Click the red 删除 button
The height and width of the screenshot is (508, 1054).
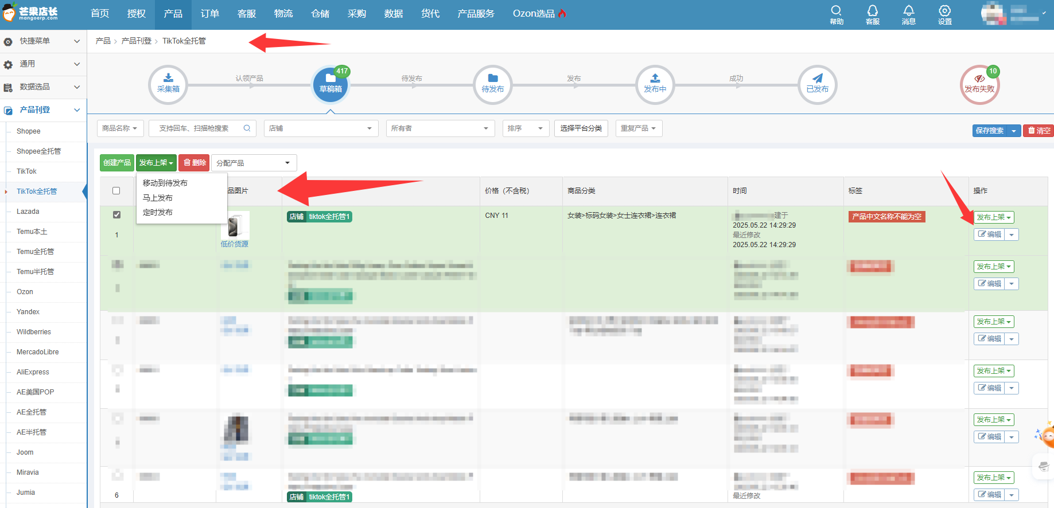coord(194,163)
